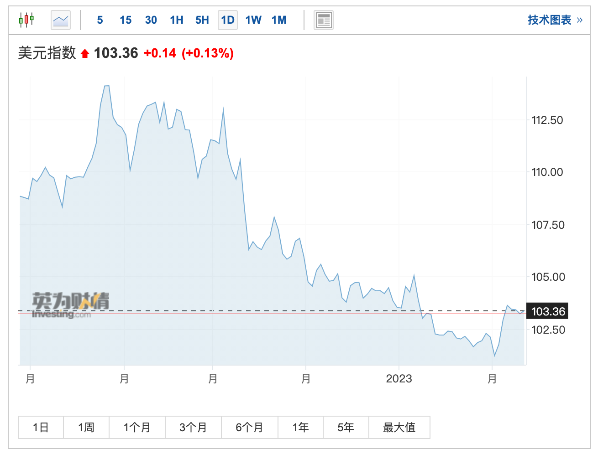
Task: Switch to candlestick chart type icon
Action: (26, 20)
